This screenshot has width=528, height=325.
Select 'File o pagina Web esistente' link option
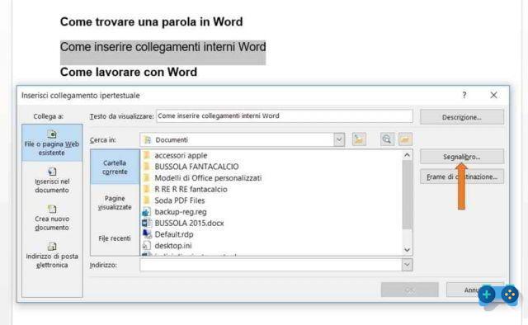click(52, 143)
